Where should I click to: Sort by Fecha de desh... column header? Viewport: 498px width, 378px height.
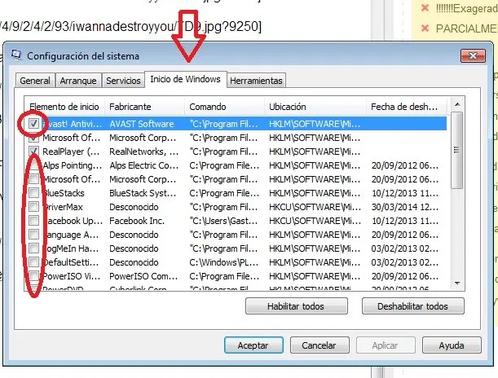(406, 107)
